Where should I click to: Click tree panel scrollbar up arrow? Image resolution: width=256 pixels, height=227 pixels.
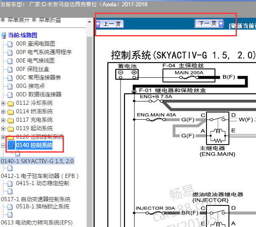[89, 22]
